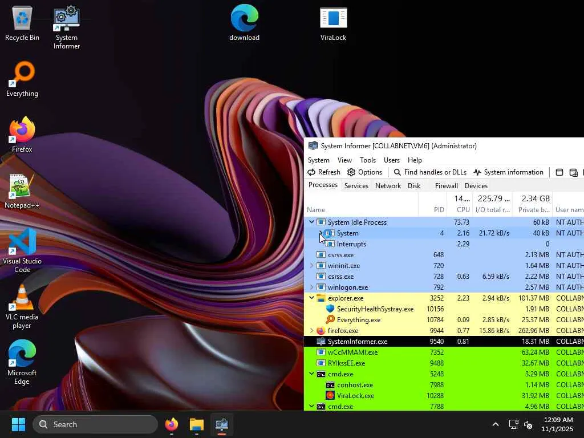Expand the firefox.exe child processes
This screenshot has width=584, height=438.
point(311,331)
